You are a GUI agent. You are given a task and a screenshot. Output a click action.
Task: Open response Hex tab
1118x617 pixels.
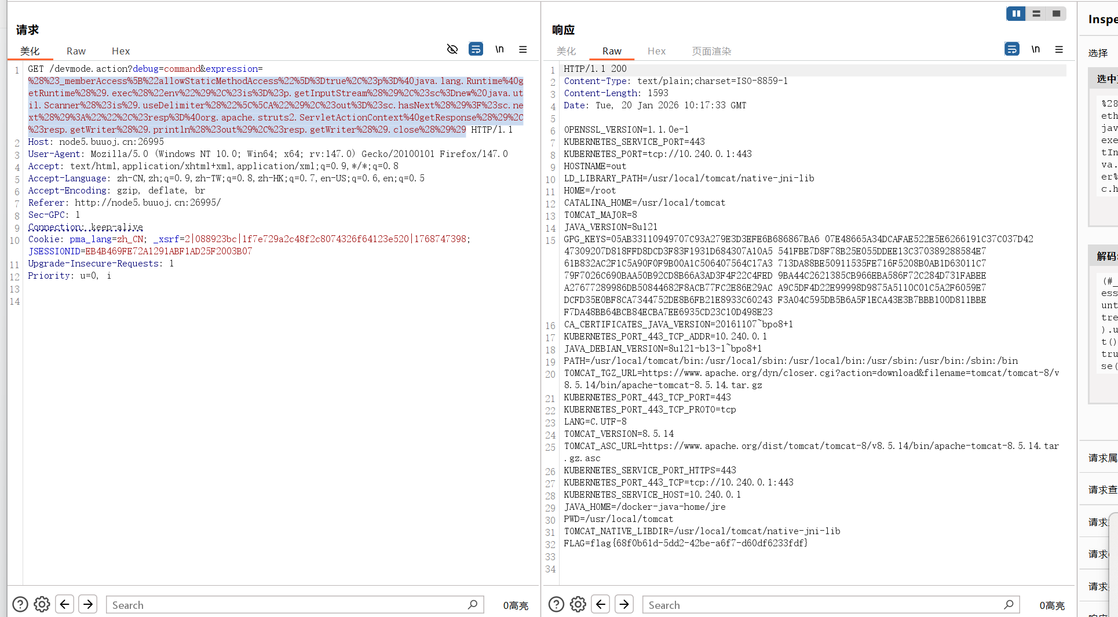pos(656,51)
